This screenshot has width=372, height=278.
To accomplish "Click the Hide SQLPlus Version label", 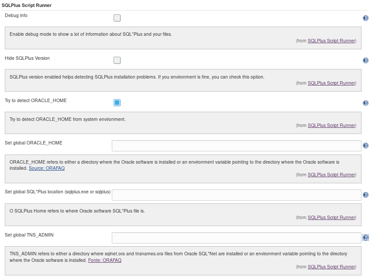I will (x=27, y=58).
